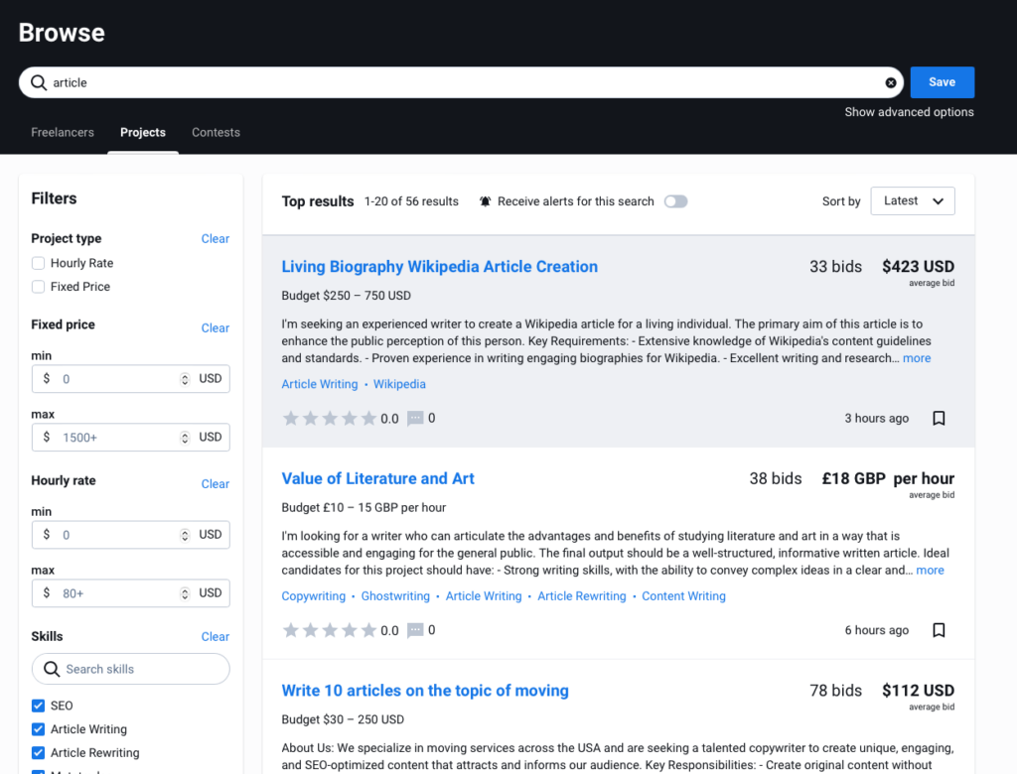
Task: Check the Hourly Rate project type
Action: tap(39, 263)
